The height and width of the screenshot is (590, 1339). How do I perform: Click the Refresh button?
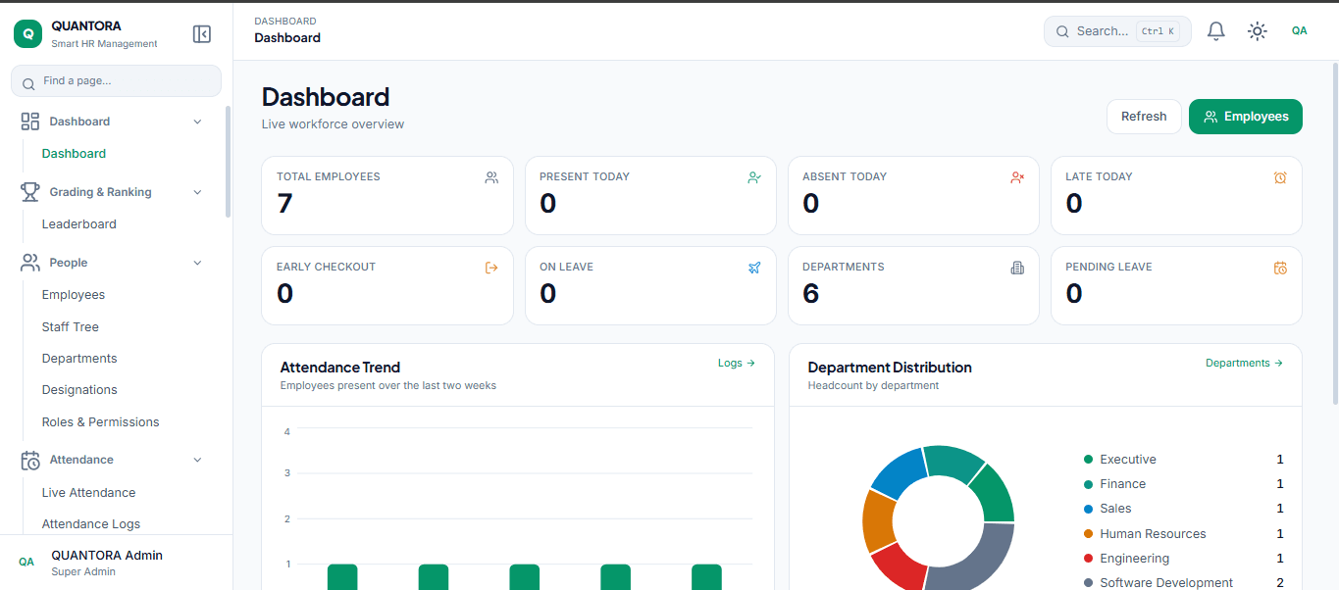click(x=1144, y=117)
